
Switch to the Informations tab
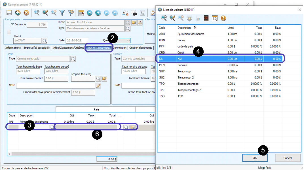13,48
